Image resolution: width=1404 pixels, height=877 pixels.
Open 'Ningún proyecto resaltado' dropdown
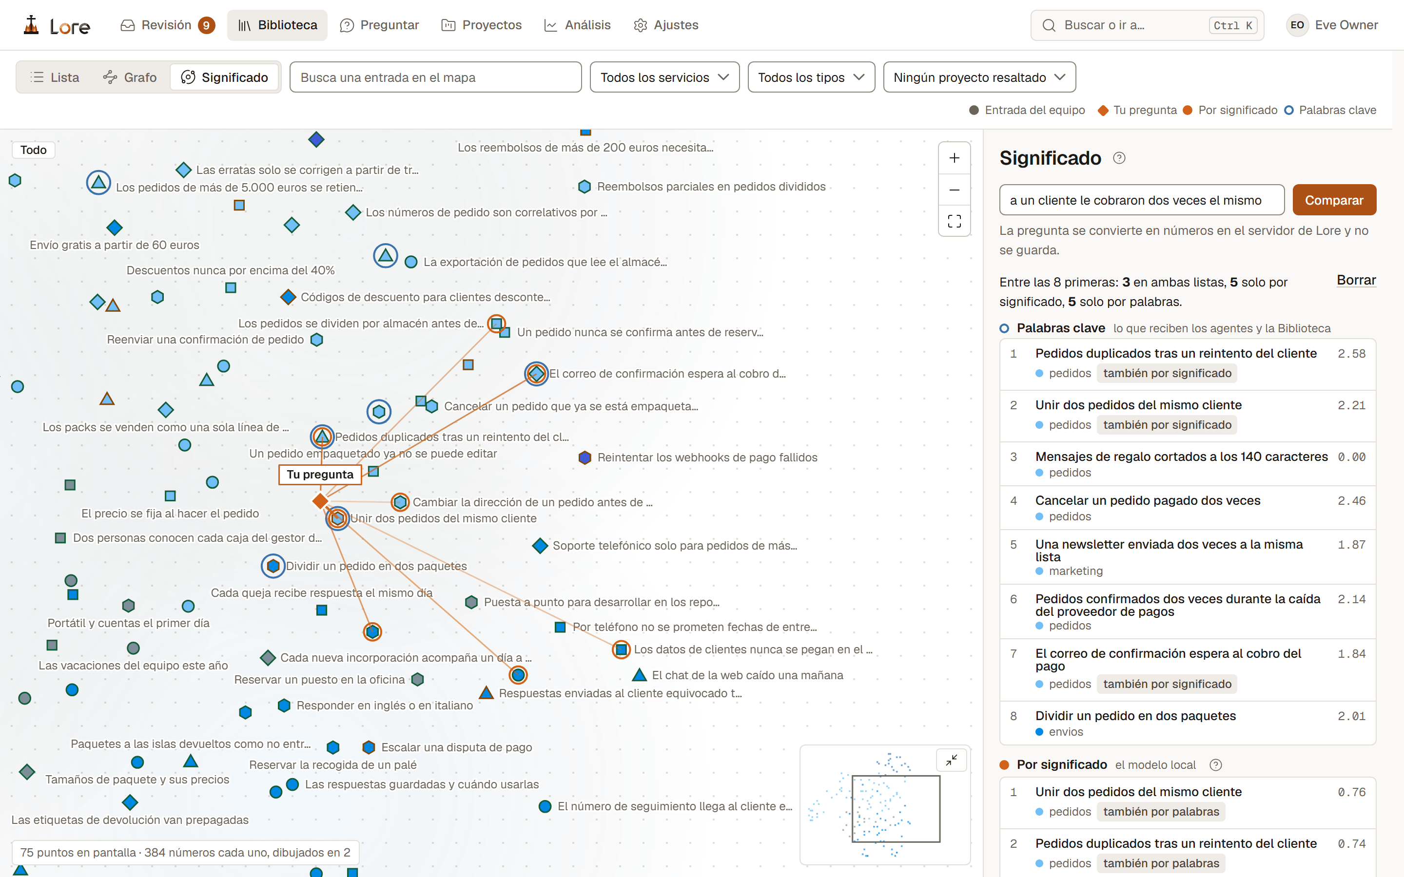coord(979,77)
